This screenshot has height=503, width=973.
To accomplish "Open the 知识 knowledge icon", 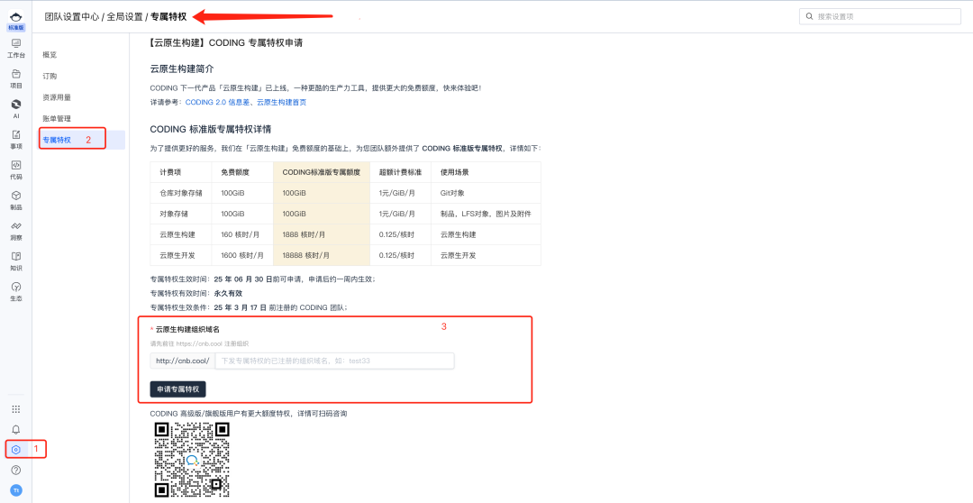I will click(x=16, y=261).
